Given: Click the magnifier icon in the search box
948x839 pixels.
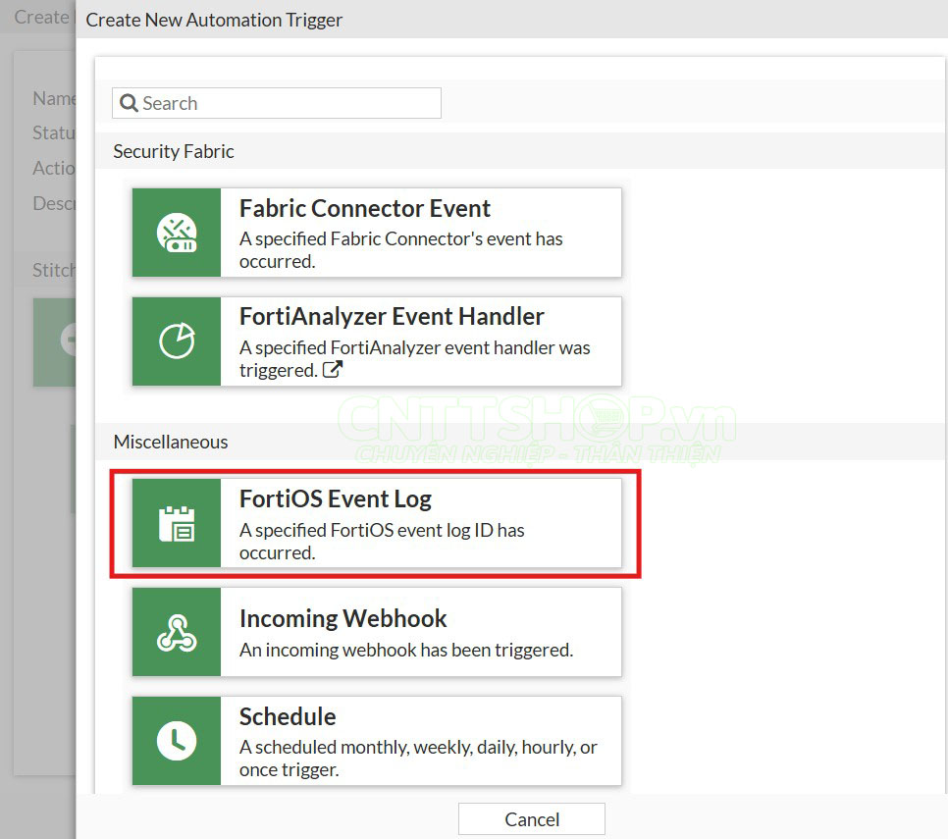Looking at the screenshot, I should [130, 103].
